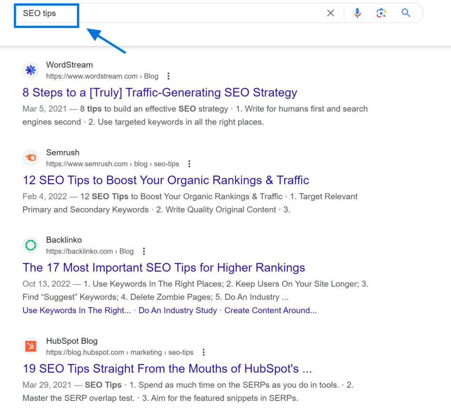Select the Semrush site favicon
The height and width of the screenshot is (419, 451).
coord(30,157)
